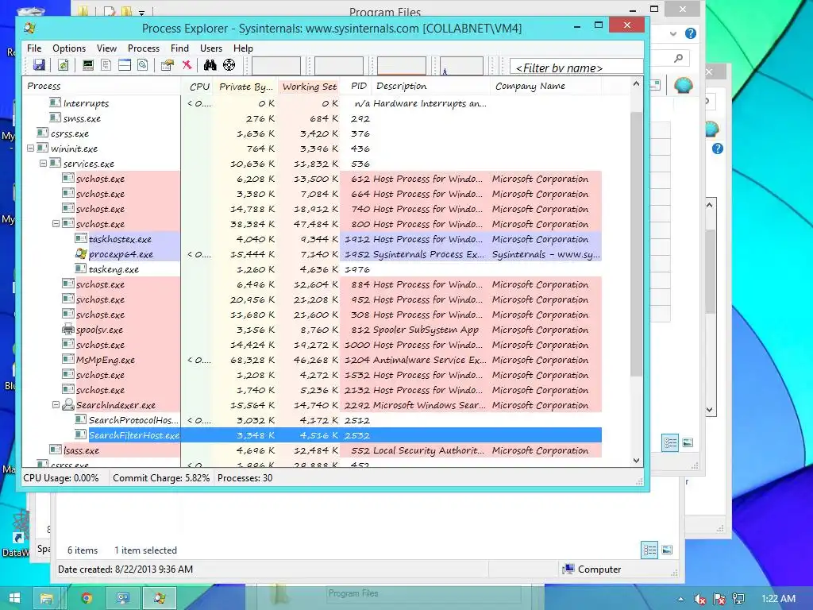Click the mini graph with orange baseline
Image resolution: width=813 pixels, height=610 pixels.
tap(401, 66)
